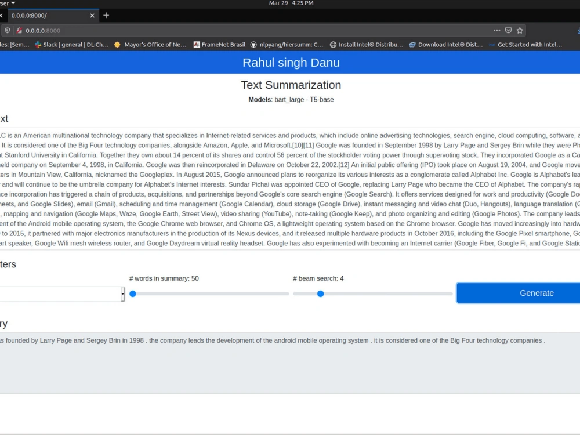Viewport: 580px width, 435px height.
Task: Expand the browser menu labeled 'ser'
Action: (7, 3)
